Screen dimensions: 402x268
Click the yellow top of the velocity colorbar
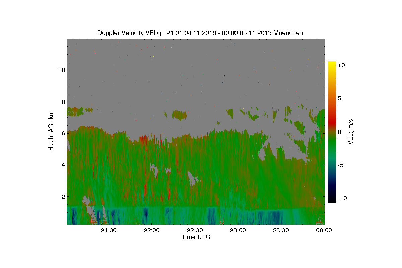[332, 64]
